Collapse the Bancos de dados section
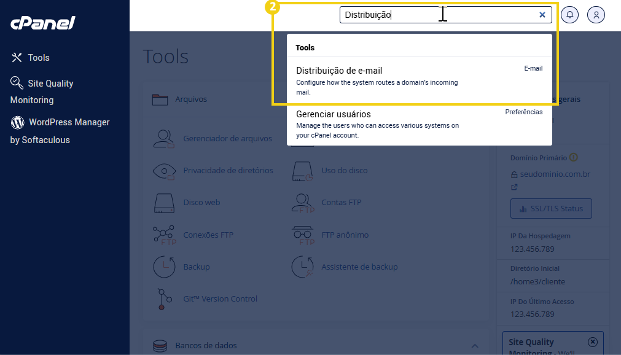This screenshot has width=621, height=355. [x=475, y=346]
